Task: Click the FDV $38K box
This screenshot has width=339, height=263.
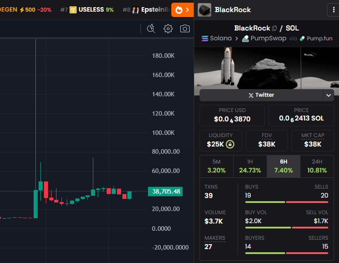Action: (x=267, y=141)
